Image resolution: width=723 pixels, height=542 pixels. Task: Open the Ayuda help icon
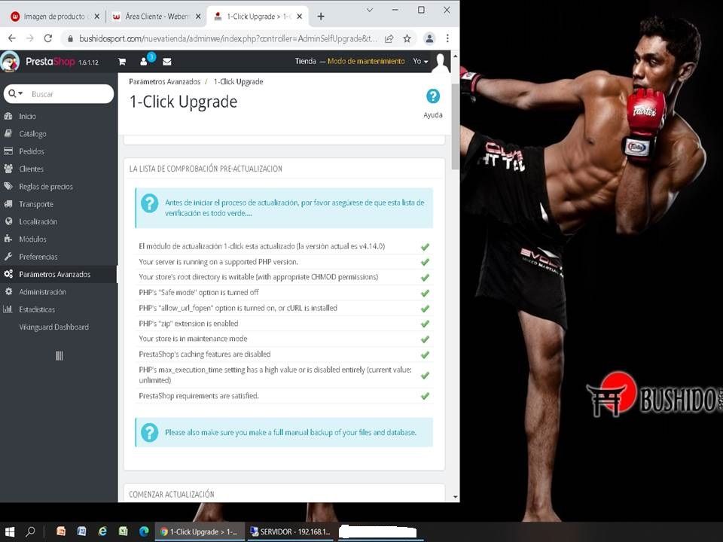pyautogui.click(x=432, y=96)
